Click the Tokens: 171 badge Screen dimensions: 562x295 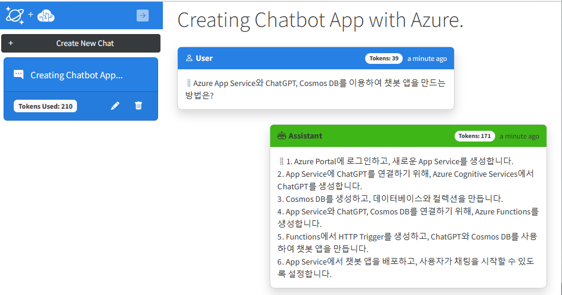[x=474, y=136]
